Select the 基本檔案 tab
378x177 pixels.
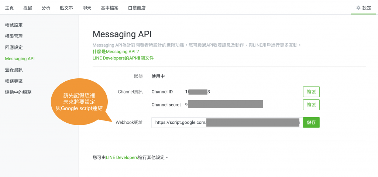[110, 8]
